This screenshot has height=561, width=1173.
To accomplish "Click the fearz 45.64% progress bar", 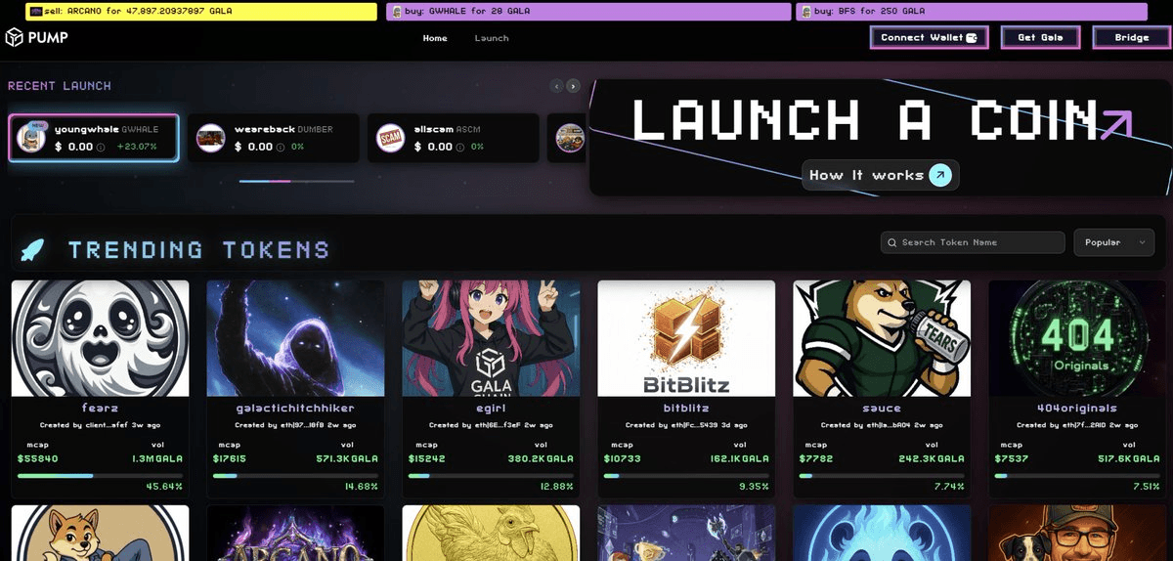I will click(100, 476).
